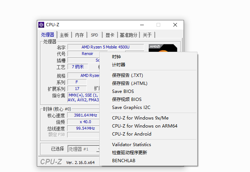Switch to the 关于 tab
The height and width of the screenshot is (172, 250).
[147, 35]
